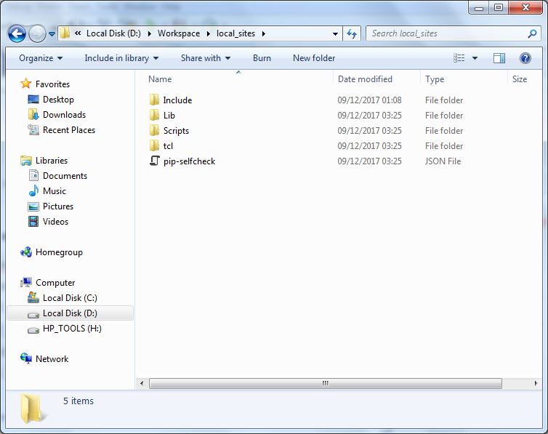Select Local Disk (D:) in address path
The image size is (548, 434).
click(x=113, y=33)
